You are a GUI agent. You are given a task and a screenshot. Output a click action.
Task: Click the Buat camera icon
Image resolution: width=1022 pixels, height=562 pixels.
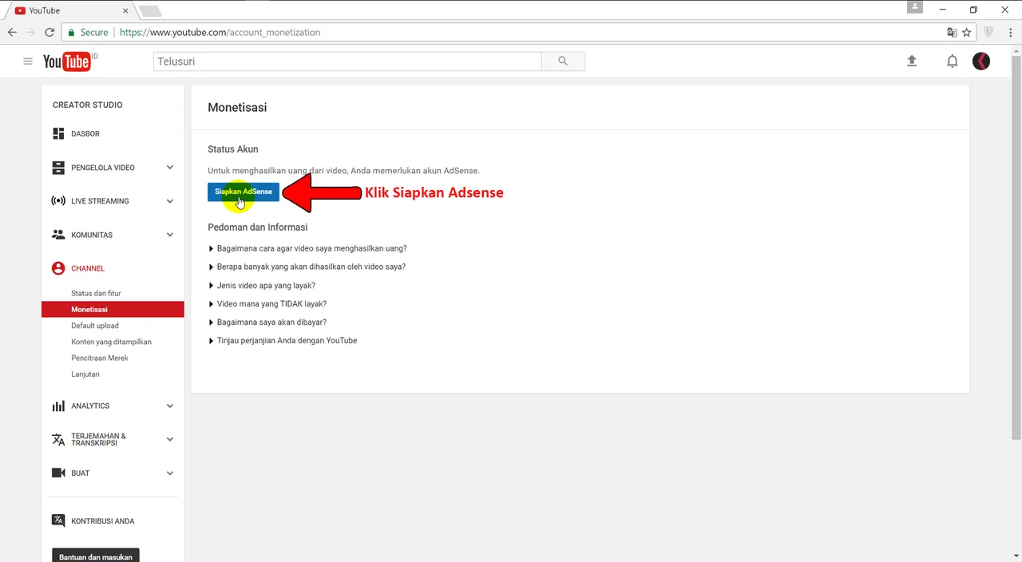[58, 473]
